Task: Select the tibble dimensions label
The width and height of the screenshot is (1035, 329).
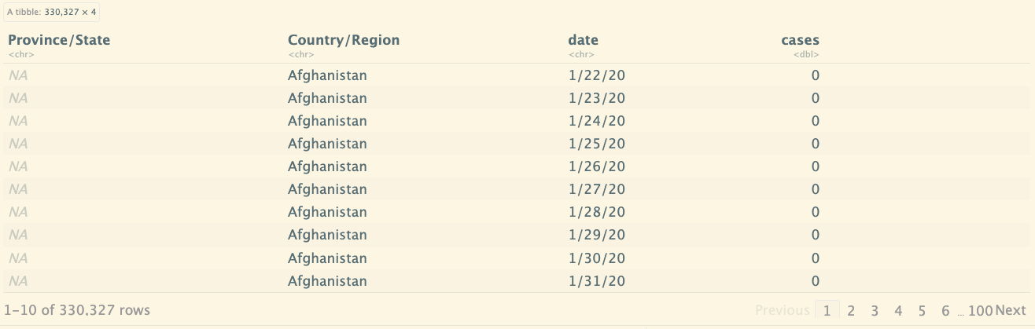Action: tap(52, 13)
